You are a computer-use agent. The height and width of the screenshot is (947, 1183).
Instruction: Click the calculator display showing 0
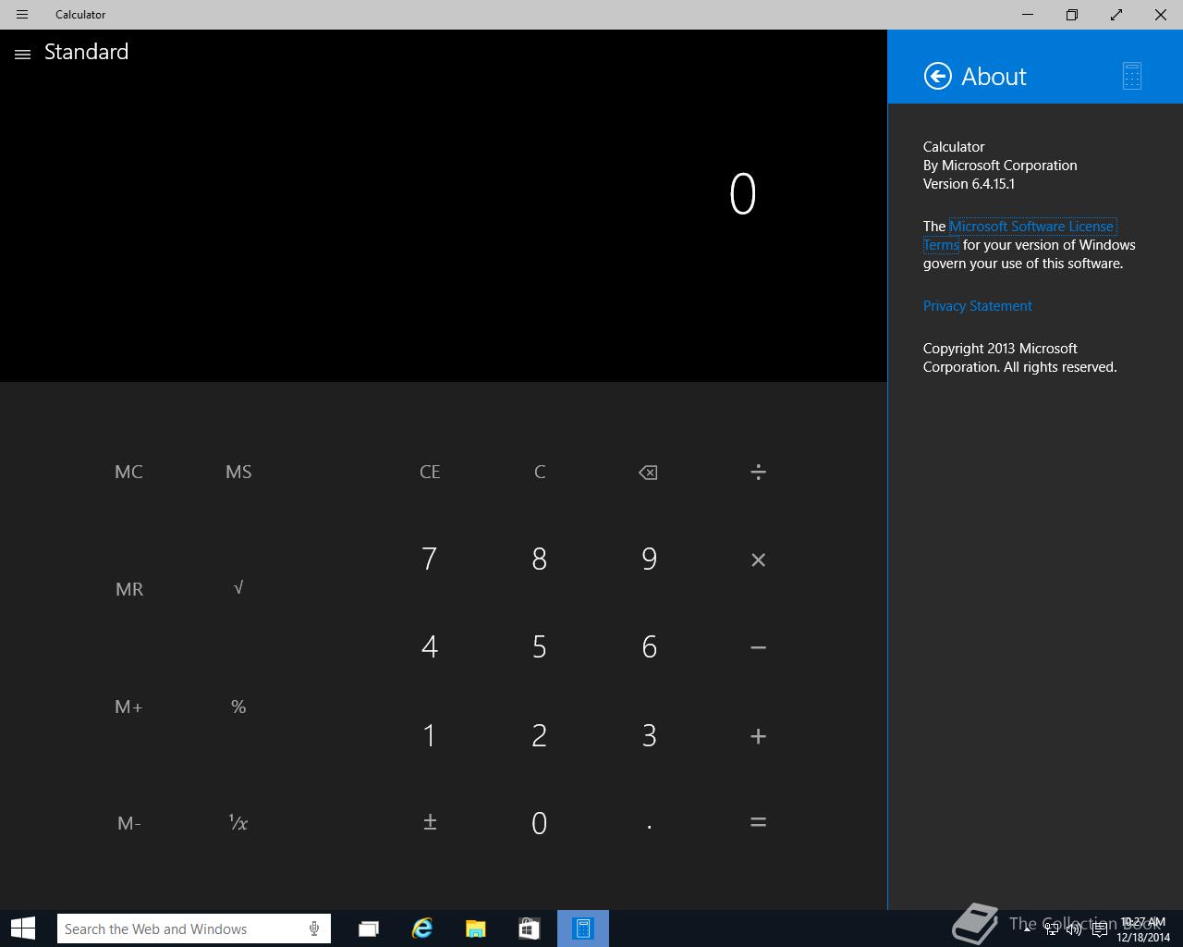(x=742, y=195)
